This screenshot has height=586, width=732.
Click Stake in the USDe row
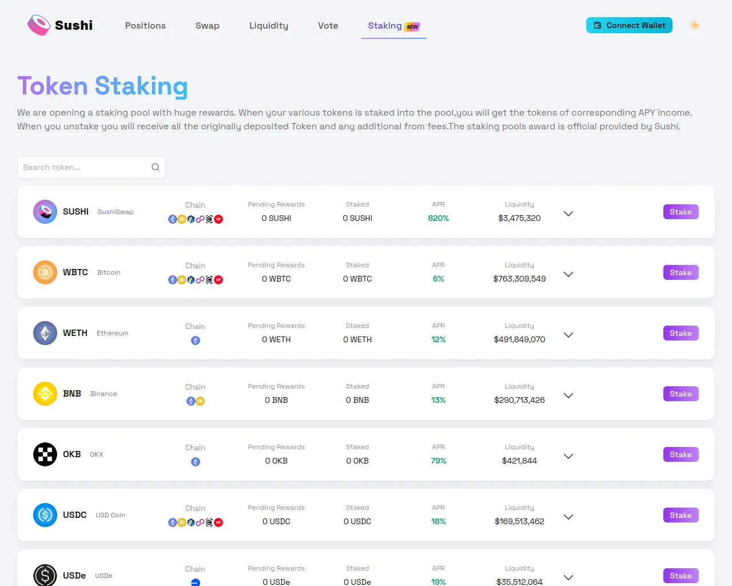(x=681, y=576)
